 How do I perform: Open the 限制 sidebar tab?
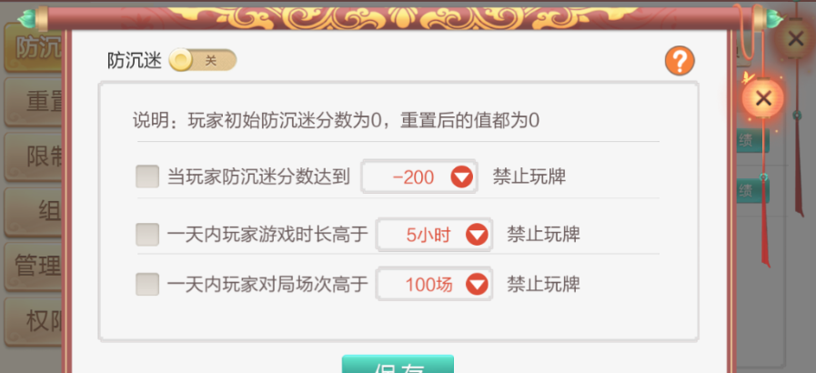point(35,157)
